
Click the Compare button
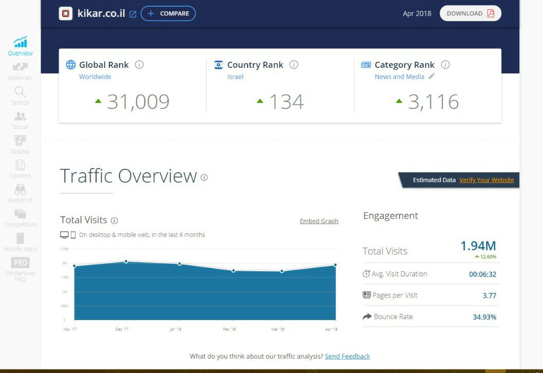[x=168, y=13]
